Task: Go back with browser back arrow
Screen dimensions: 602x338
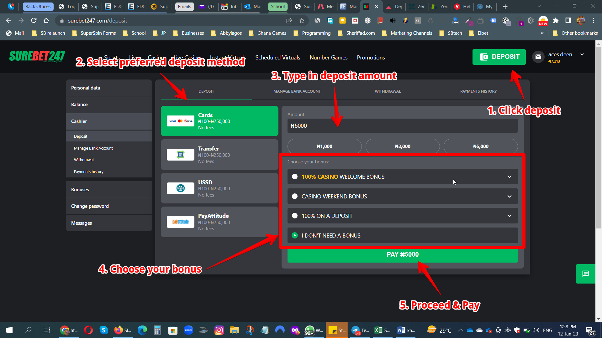Action: coord(8,20)
